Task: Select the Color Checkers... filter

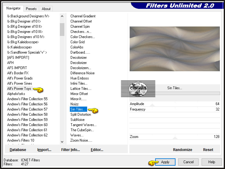Action: click(x=83, y=37)
